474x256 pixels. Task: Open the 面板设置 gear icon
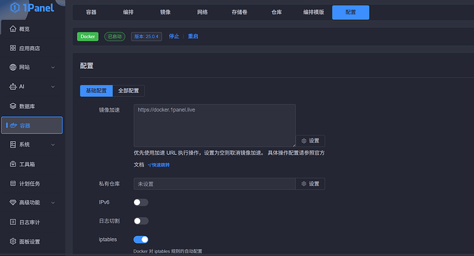[12, 242]
